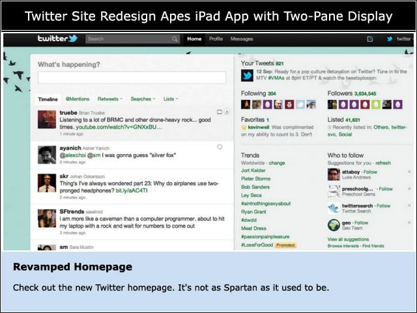This screenshot has height=313, width=417.
Task: Open SFtrends' profile avatar
Action: click(x=47, y=218)
